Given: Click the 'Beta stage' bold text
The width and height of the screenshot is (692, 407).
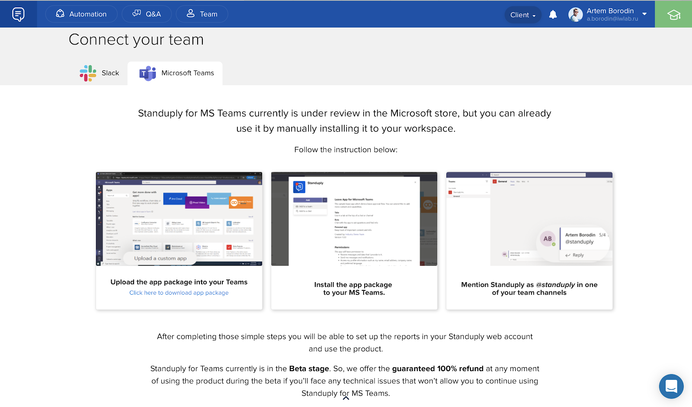Looking at the screenshot, I should 309,369.
